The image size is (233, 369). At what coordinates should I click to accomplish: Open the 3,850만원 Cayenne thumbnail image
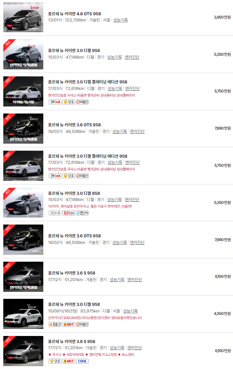(23, 17)
